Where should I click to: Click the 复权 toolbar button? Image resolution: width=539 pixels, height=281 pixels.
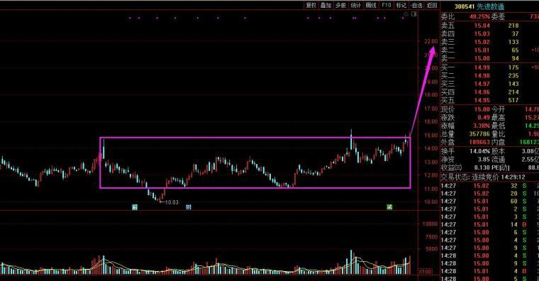click(x=311, y=5)
